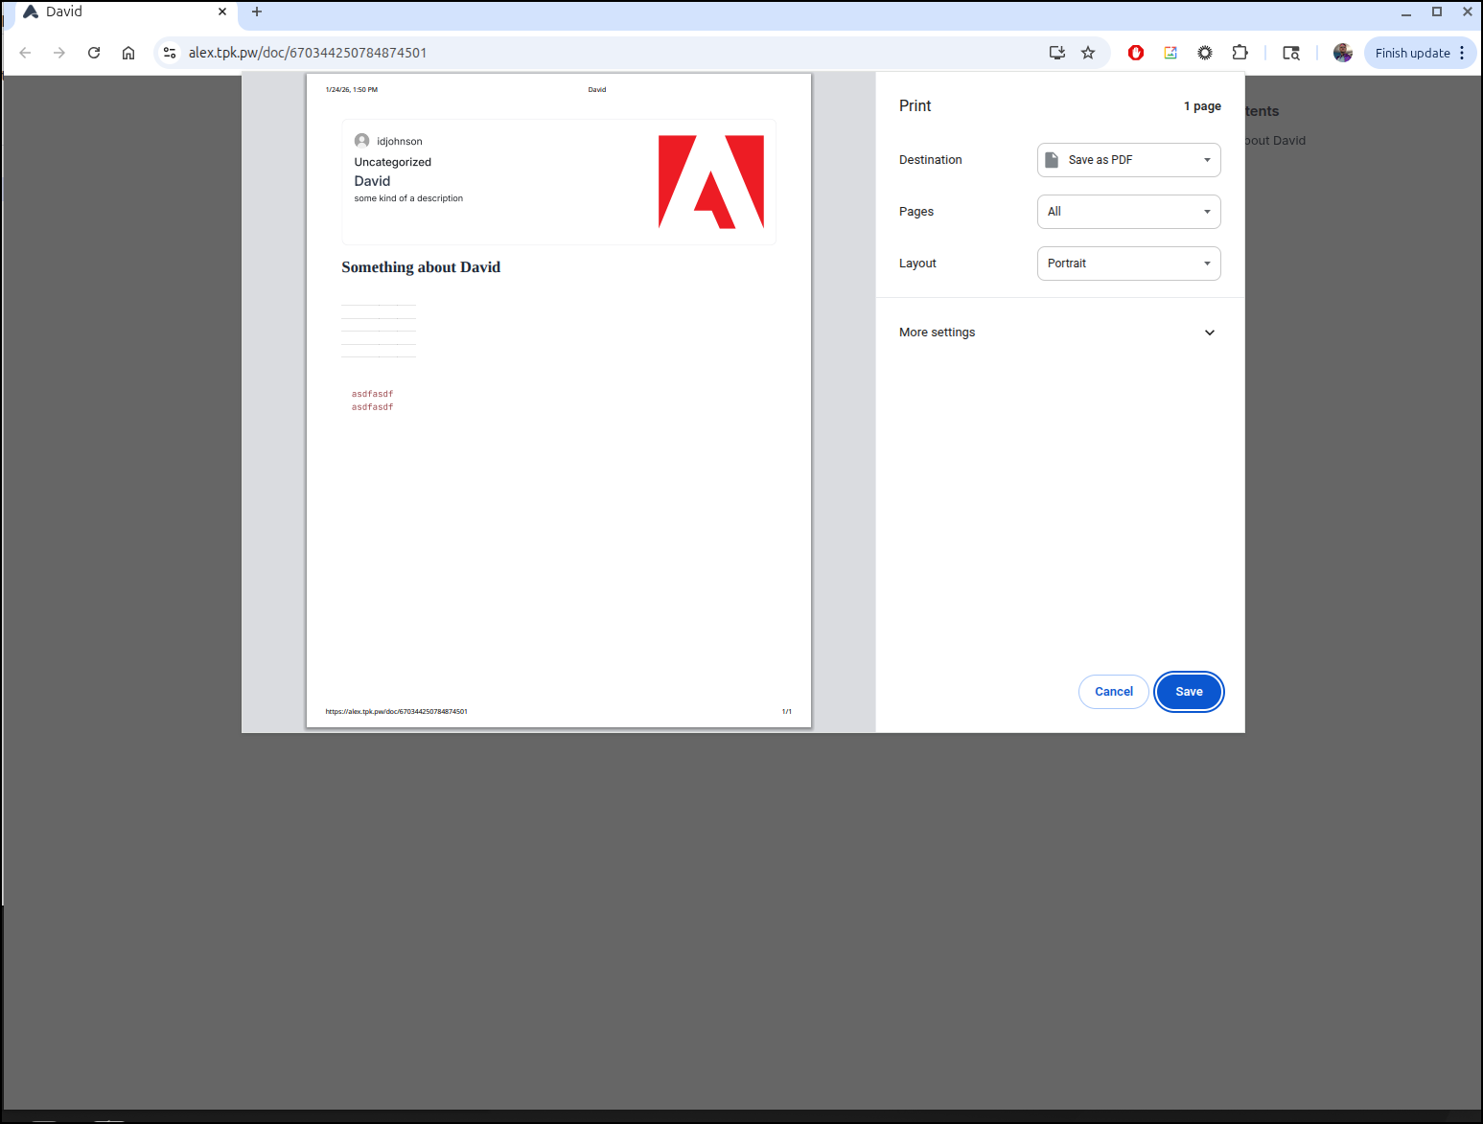Click the install app icon in the address bar
This screenshot has height=1124, width=1483.
pyautogui.click(x=1057, y=53)
